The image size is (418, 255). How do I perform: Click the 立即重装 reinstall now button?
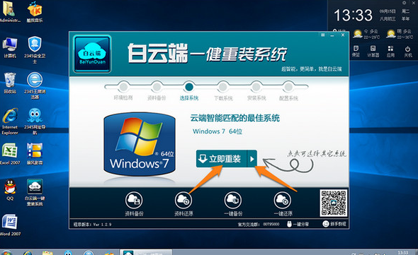coord(222,159)
